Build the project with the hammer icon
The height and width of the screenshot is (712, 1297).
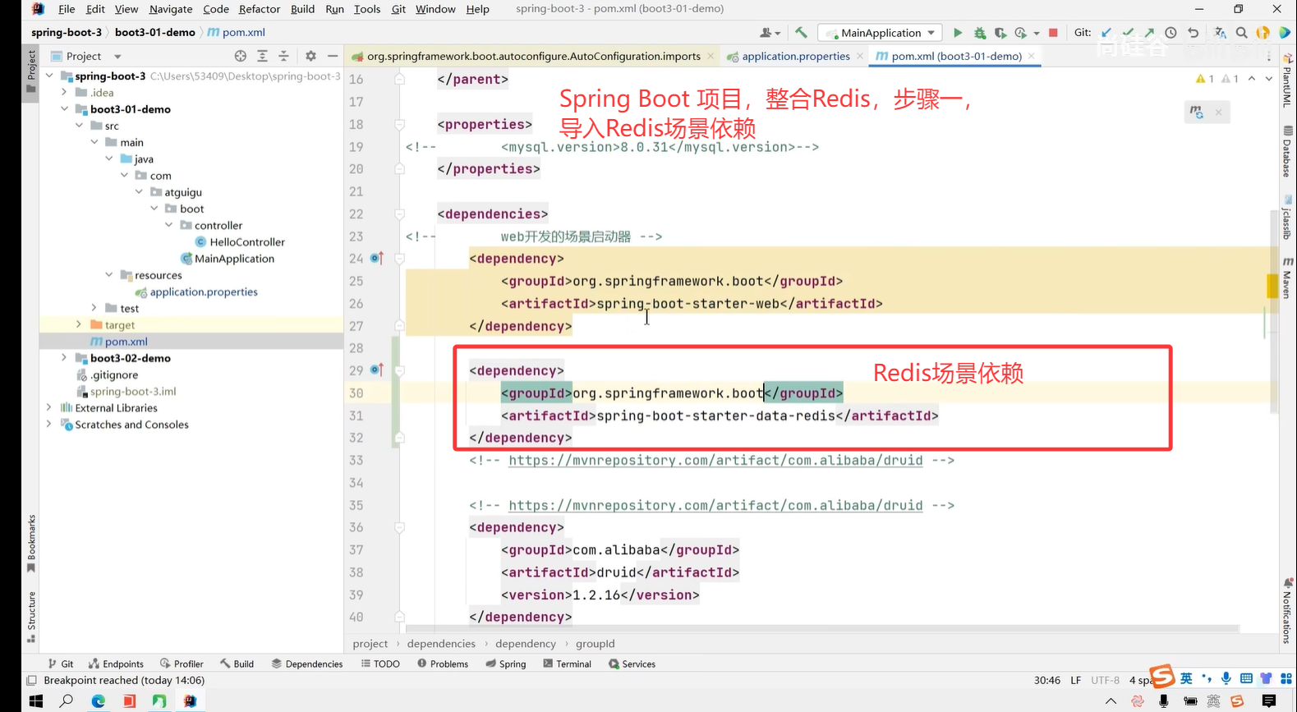(x=801, y=33)
